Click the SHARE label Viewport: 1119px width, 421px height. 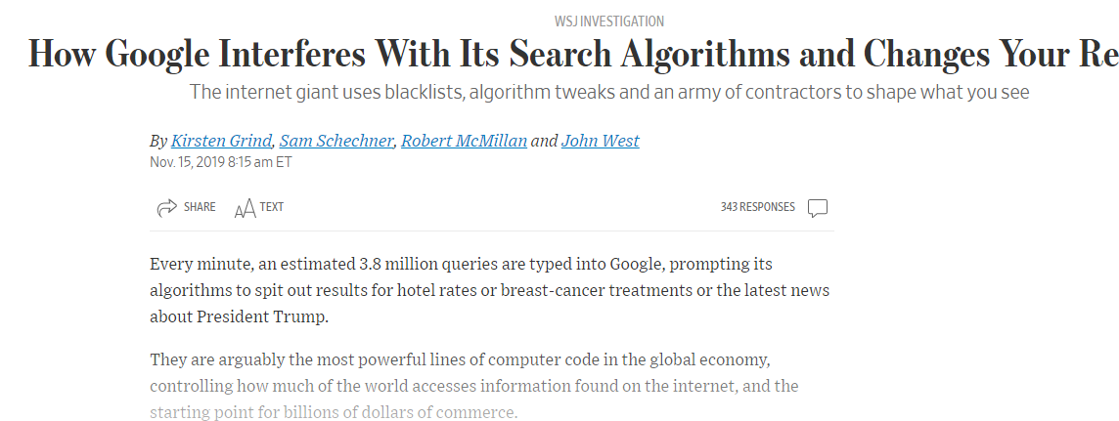pyautogui.click(x=200, y=207)
